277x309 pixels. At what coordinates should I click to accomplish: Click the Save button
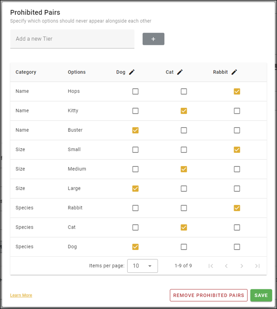[x=261, y=295]
